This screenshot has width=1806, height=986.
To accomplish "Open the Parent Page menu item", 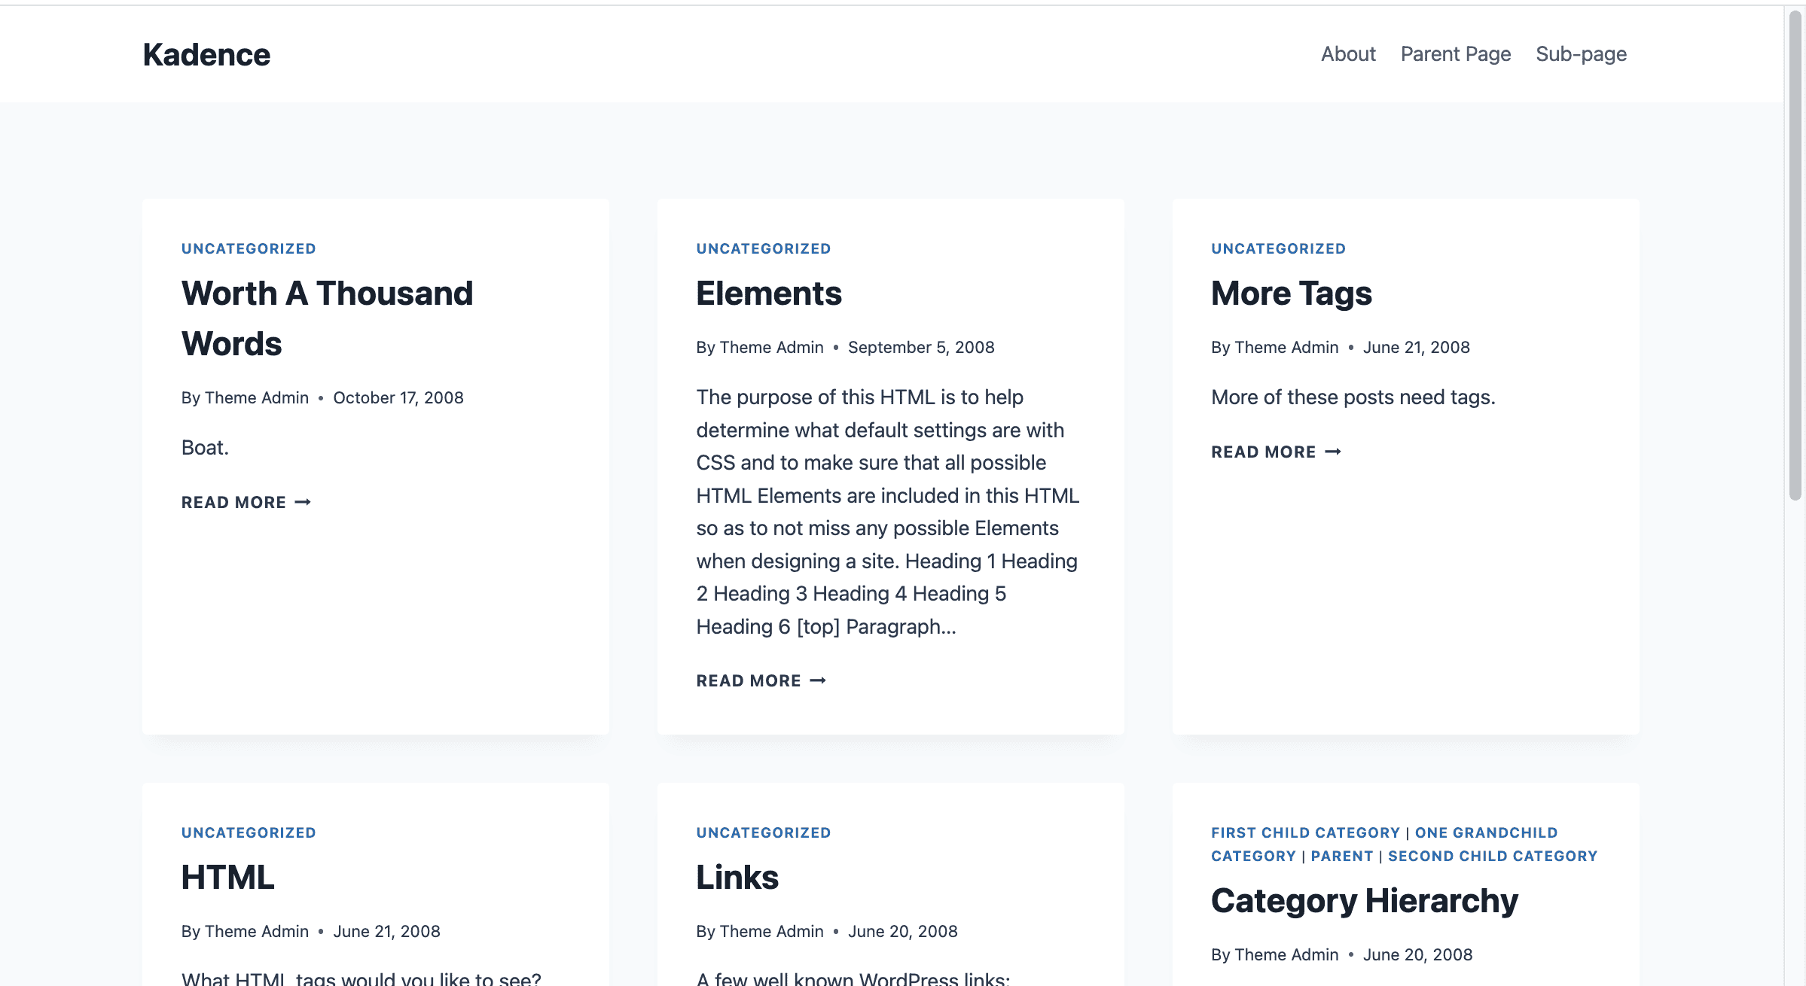I will coord(1455,54).
